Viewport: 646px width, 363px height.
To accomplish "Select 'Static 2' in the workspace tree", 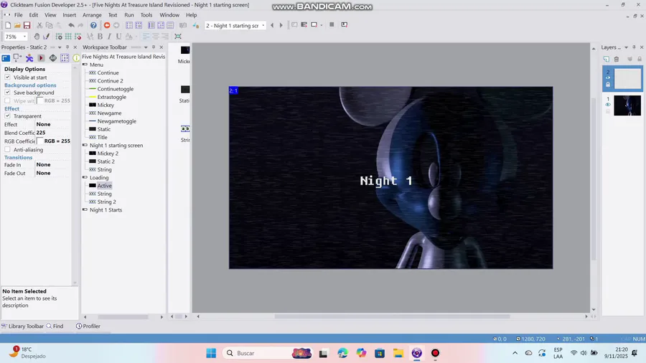I will (x=106, y=161).
